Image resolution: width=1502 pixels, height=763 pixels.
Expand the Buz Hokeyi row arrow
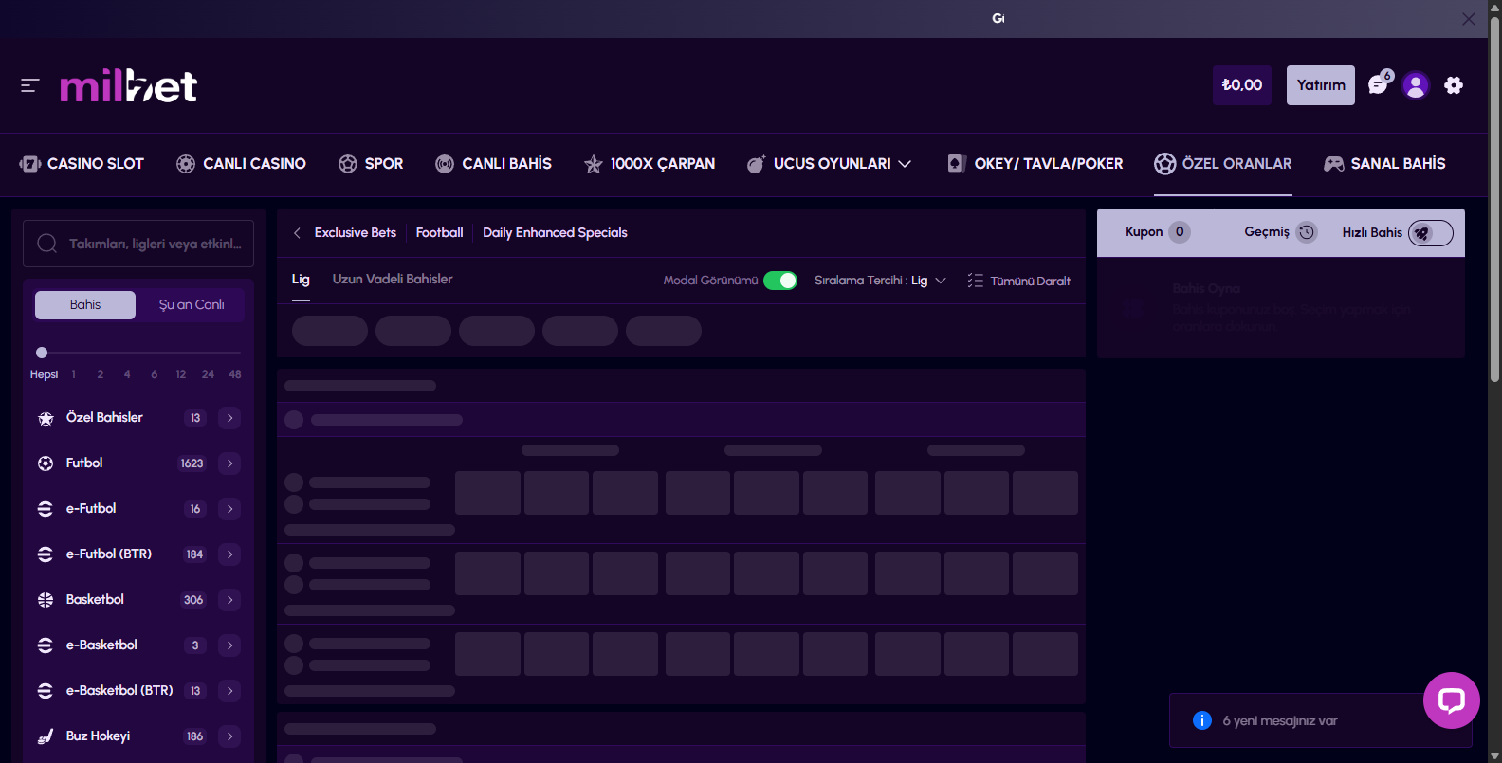[x=229, y=736]
